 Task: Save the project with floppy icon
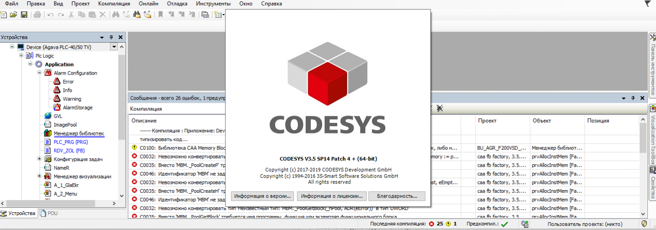click(x=24, y=15)
